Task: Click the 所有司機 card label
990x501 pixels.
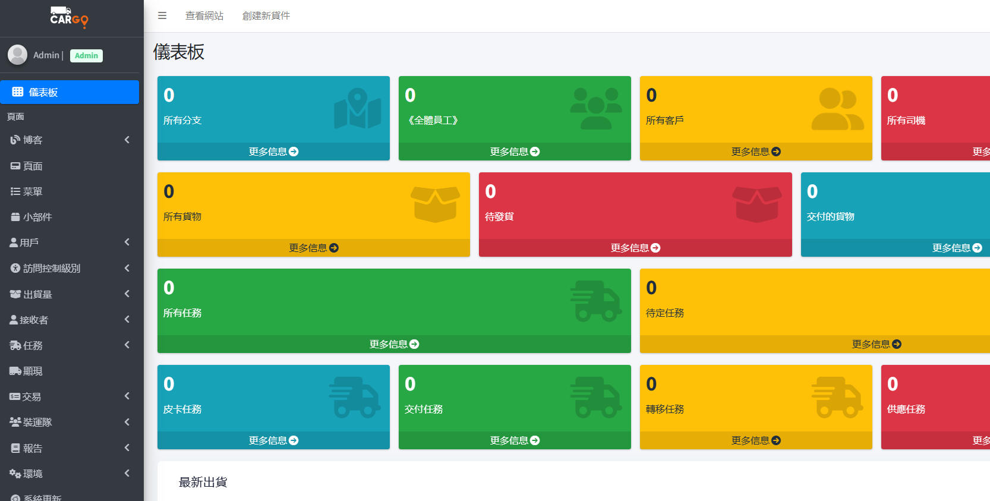Action: tap(906, 121)
